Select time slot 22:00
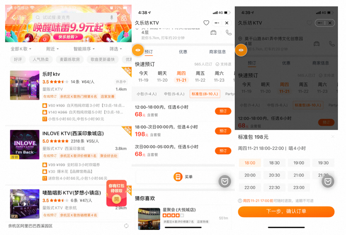Viewport: 346px width, 235px height. point(250,187)
